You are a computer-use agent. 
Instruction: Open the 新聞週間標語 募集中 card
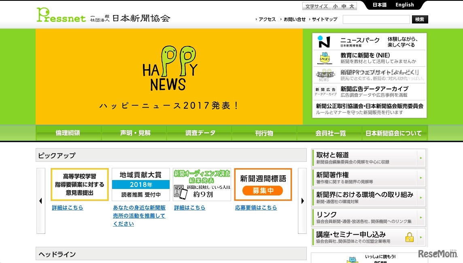tap(263, 185)
